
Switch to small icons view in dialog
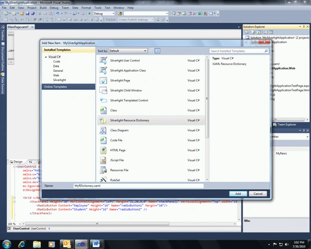pyautogui.click(x=152, y=51)
